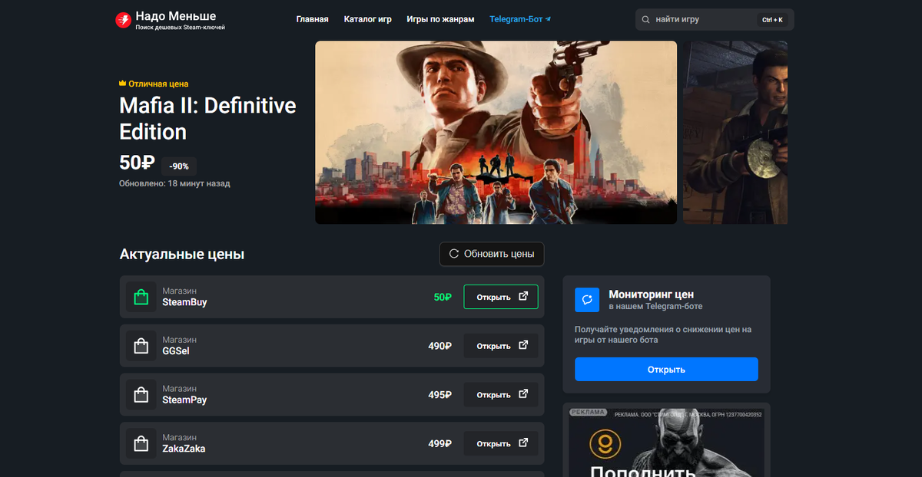The image size is (922, 477).
Task: Click external link icon in ZakaZaka row
Action: pos(523,443)
